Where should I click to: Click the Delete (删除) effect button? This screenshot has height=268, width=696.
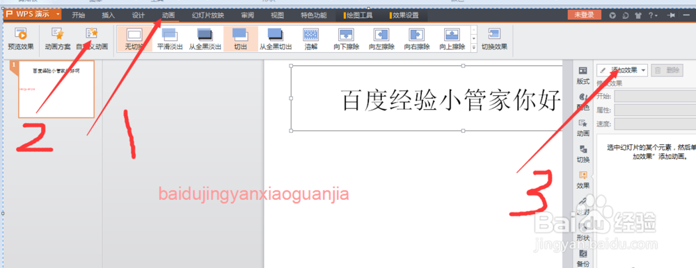tap(667, 70)
